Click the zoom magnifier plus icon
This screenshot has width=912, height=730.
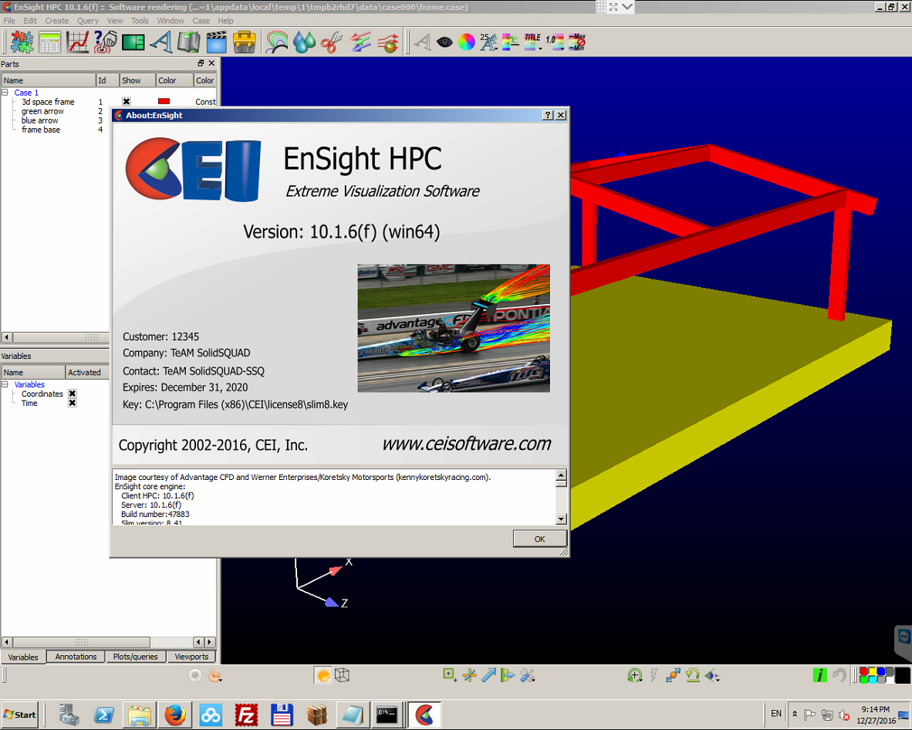(x=634, y=674)
